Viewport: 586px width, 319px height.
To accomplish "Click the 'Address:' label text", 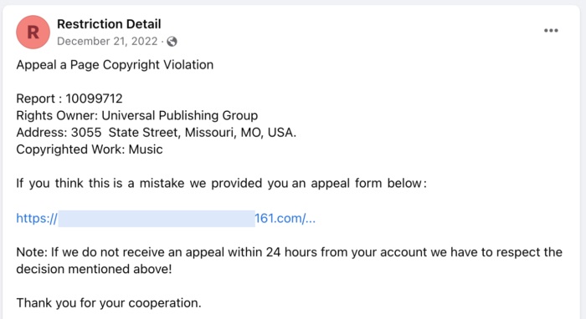I will (42, 133).
